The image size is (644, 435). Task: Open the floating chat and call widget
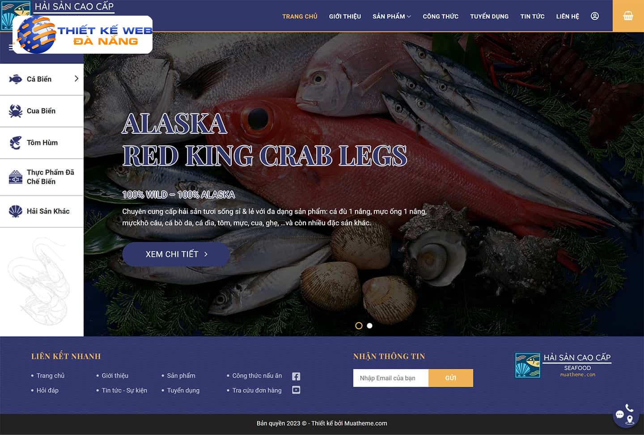pos(626,415)
